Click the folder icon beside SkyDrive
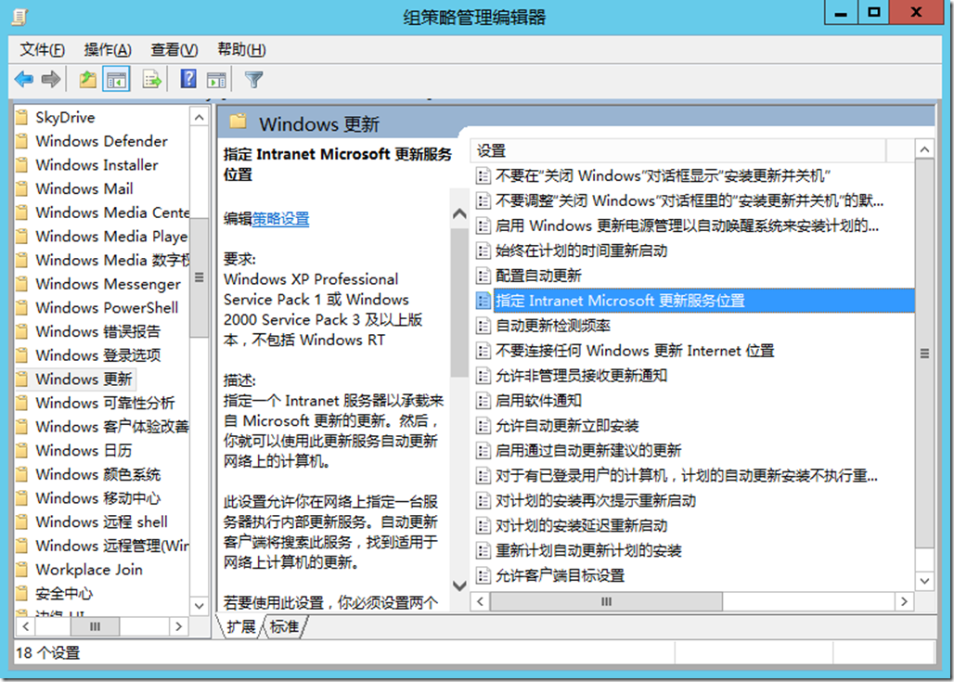Viewport: 954px width, 682px height. [22, 117]
